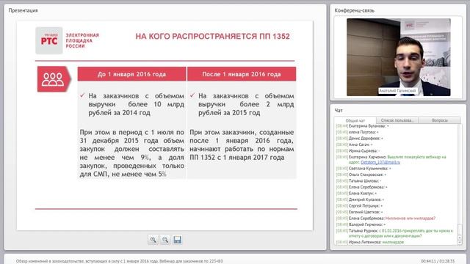Click the chat message from Ольга Стахровская
470x264 pixels.
pos(361,175)
